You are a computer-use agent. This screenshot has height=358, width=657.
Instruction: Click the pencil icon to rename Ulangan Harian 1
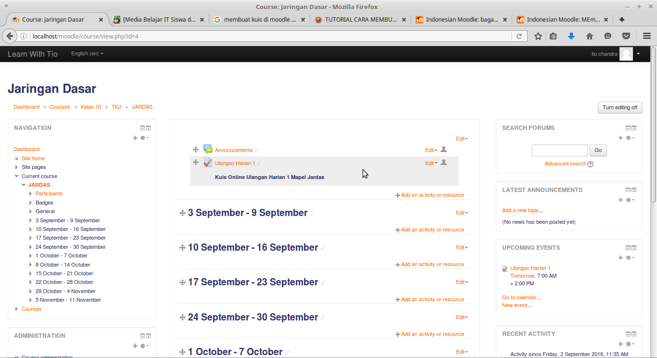click(258, 163)
